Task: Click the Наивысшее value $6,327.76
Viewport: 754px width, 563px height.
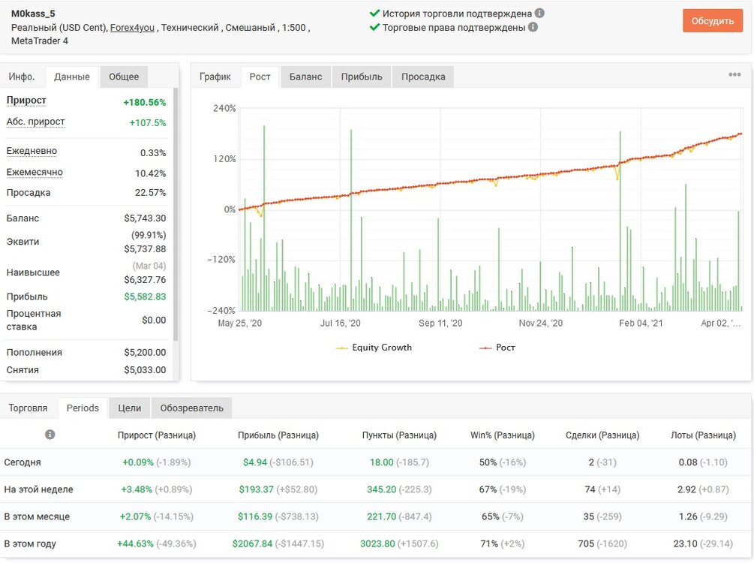Action: (x=145, y=279)
